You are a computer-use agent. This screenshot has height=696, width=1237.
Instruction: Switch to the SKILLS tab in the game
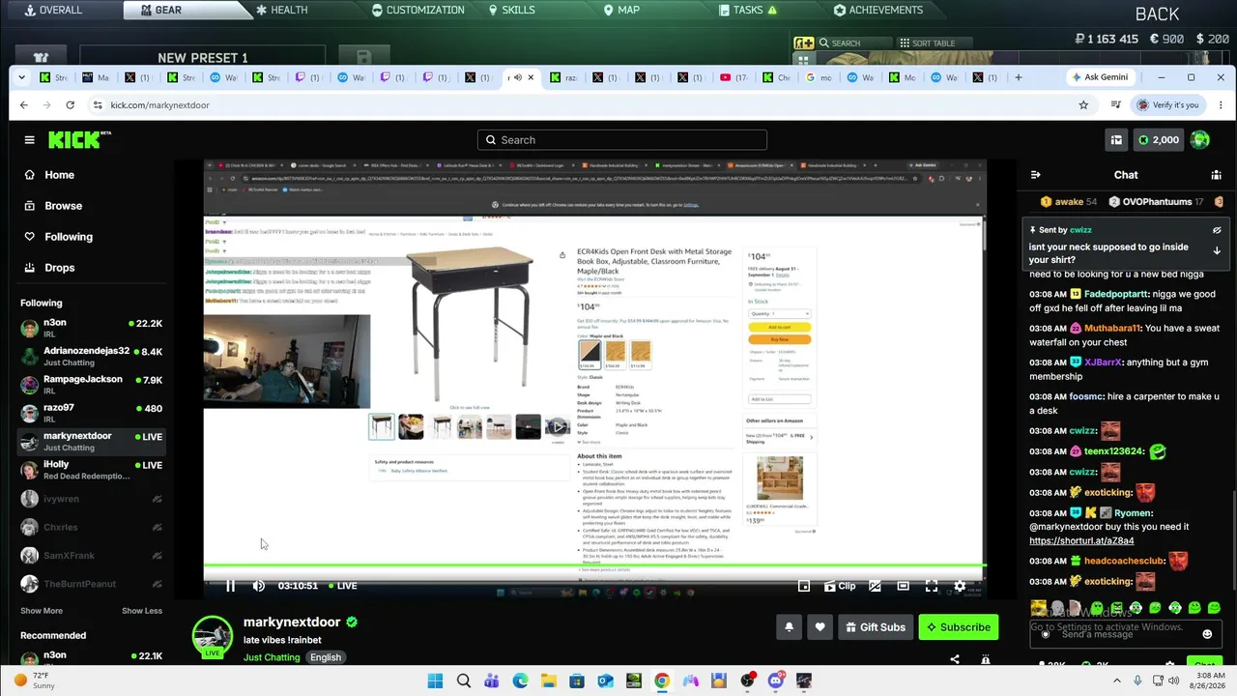click(511, 10)
